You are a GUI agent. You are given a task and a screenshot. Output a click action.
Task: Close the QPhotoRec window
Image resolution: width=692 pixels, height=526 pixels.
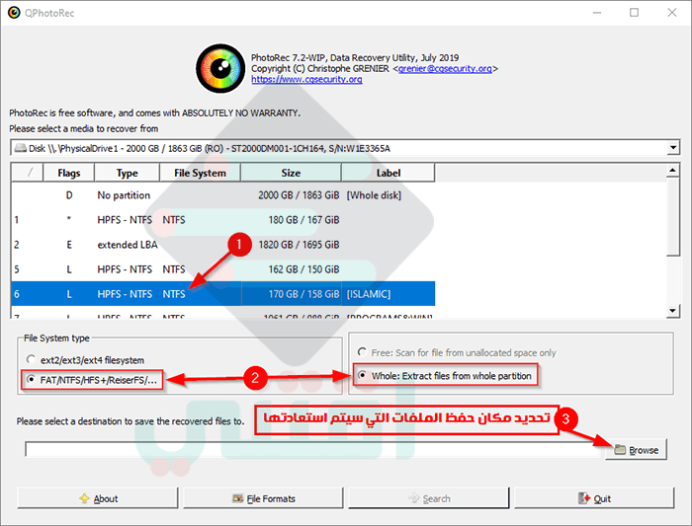[x=671, y=13]
